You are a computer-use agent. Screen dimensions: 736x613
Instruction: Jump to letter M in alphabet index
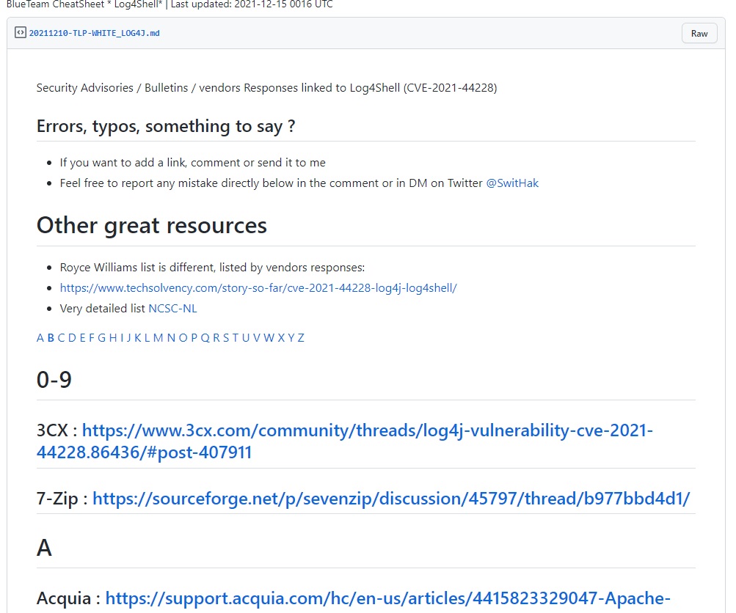(158, 338)
